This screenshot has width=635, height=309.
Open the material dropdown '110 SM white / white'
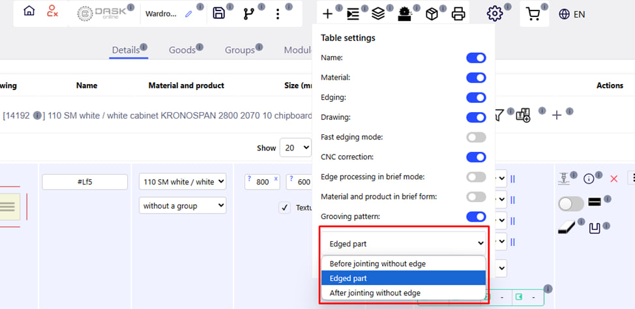pos(183,182)
